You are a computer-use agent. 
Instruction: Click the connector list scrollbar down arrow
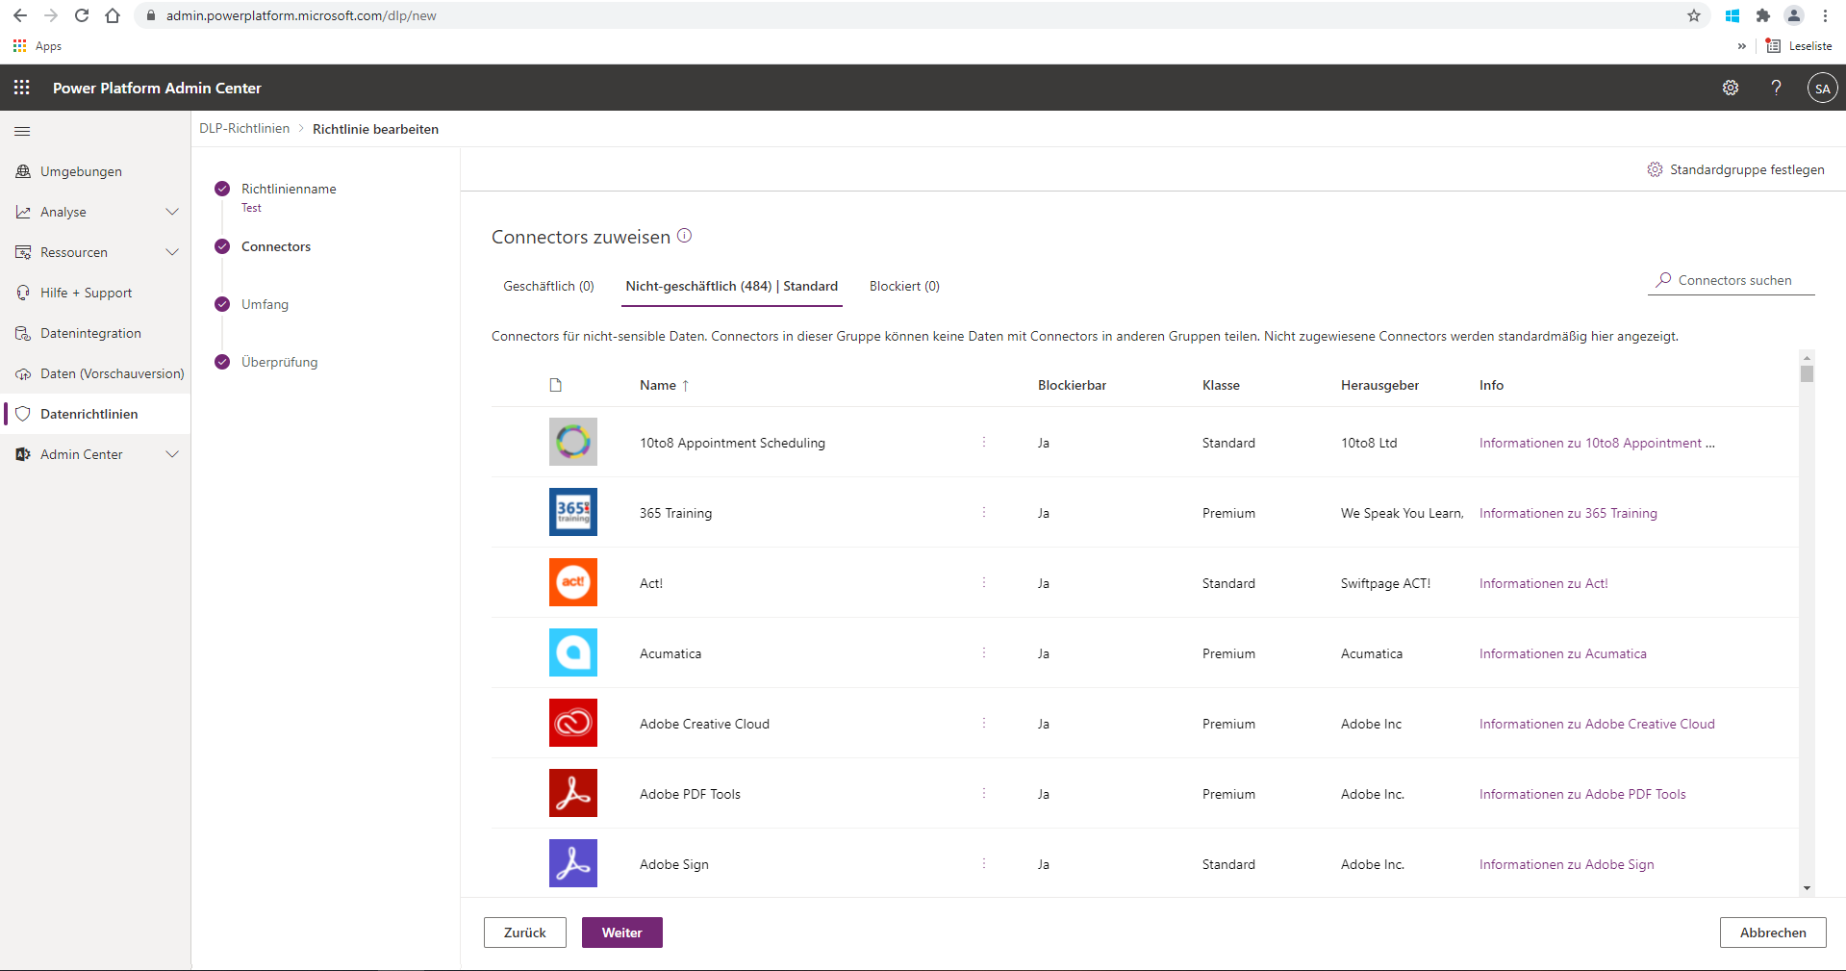(x=1807, y=888)
